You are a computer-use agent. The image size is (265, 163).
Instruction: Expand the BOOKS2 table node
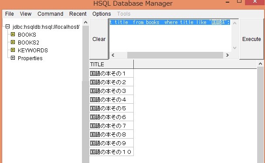pyautogui.click(x=13, y=42)
